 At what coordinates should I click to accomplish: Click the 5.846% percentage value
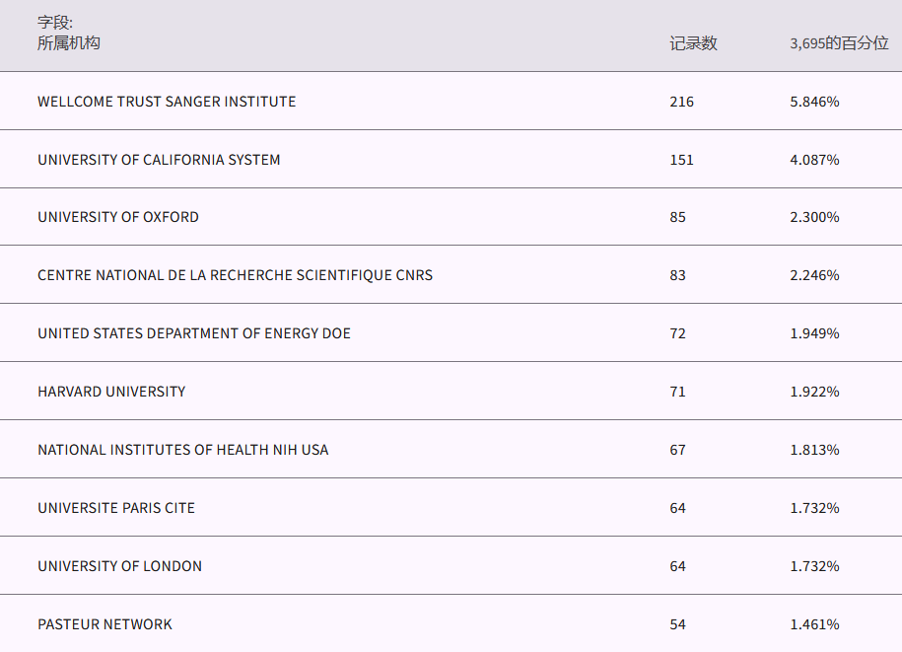tap(814, 102)
